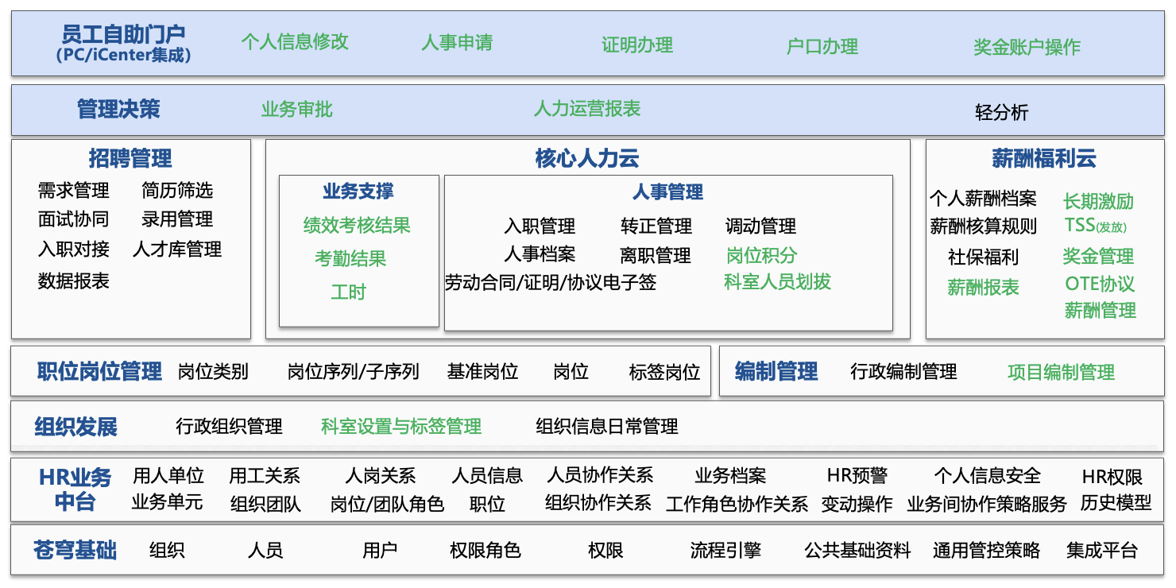Viewport: 1176px width, 588px height.
Task: Select 证明办理 in self-service portal
Action: tap(637, 45)
